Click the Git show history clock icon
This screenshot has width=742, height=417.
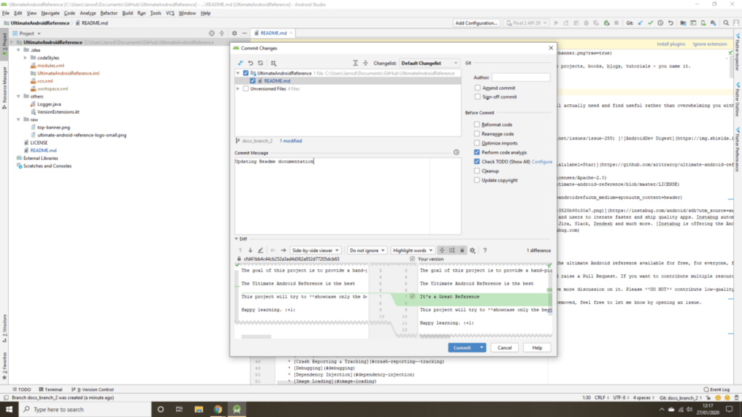click(662, 23)
